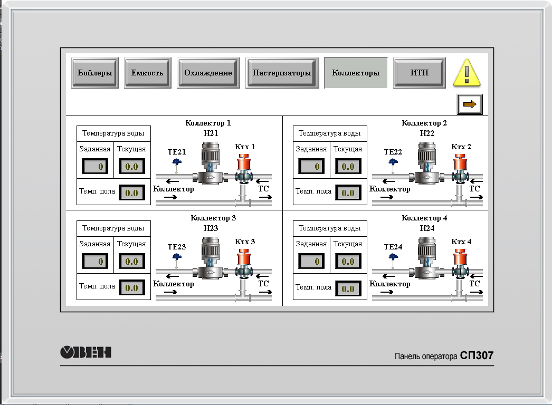Click the yellow warning alarm icon
The width and height of the screenshot is (552, 405).
tap(468, 72)
